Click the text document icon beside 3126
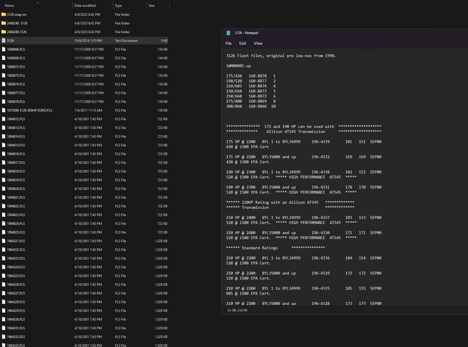This screenshot has width=468, height=347. coord(4,40)
